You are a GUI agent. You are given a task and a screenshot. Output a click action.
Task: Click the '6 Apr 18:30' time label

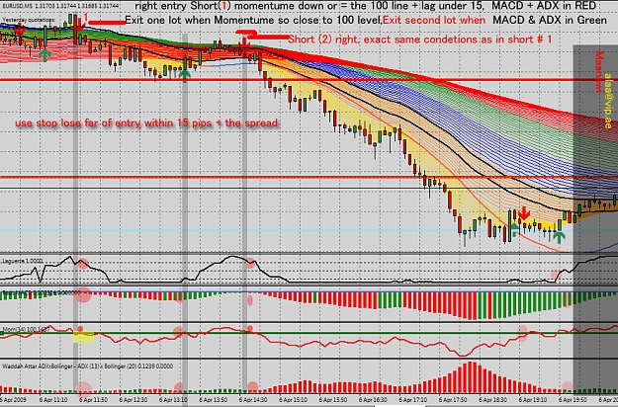click(x=493, y=400)
